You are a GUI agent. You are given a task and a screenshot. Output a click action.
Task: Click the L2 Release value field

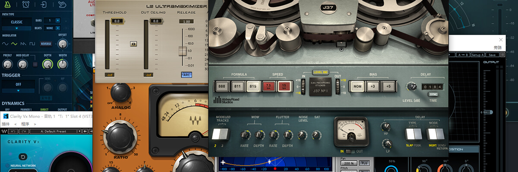[186, 21]
